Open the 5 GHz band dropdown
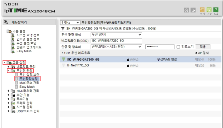 coord(70,22)
